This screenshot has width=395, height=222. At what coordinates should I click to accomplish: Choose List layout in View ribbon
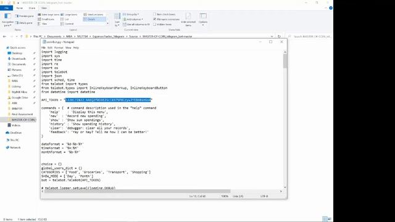[65, 19]
